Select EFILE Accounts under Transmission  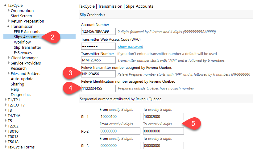[27, 31]
